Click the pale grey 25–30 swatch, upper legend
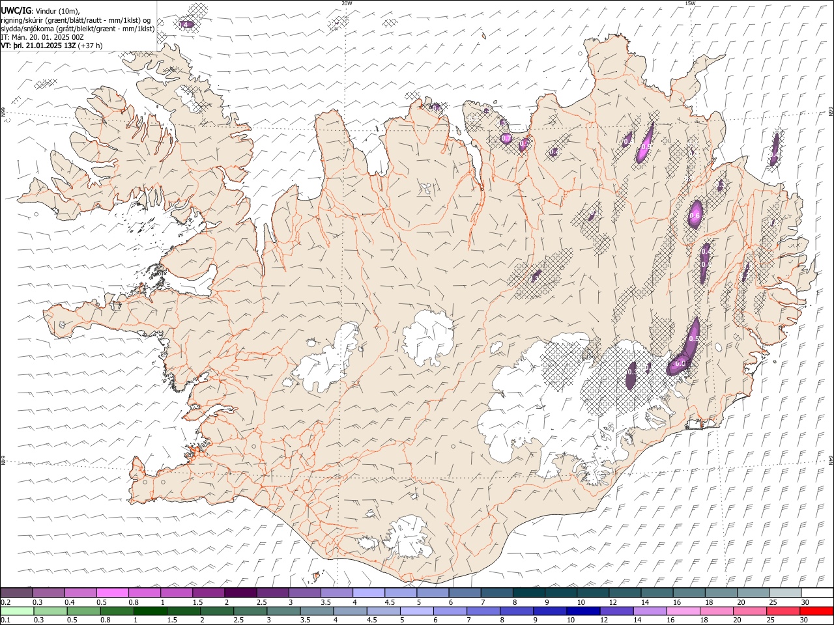 tap(784, 592)
